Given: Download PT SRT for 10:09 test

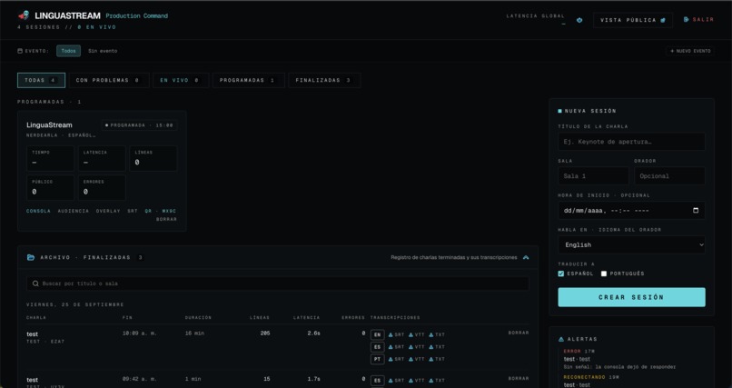Looking at the screenshot, I should pos(396,359).
